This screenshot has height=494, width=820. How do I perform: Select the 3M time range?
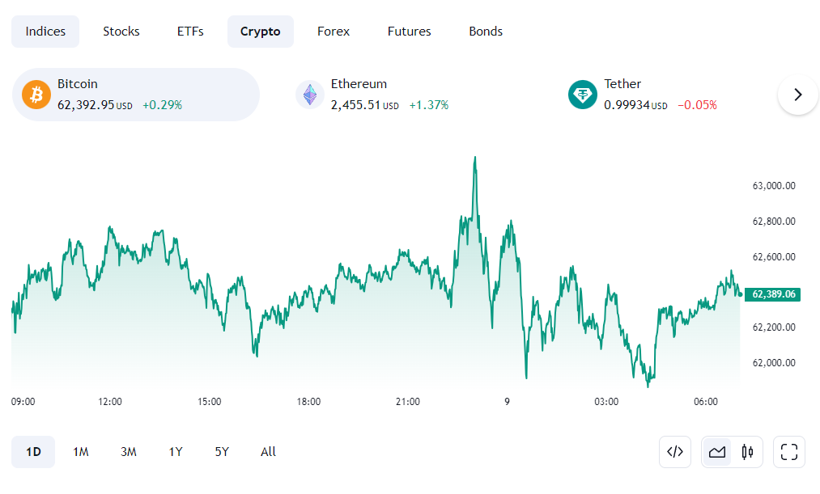[128, 452]
